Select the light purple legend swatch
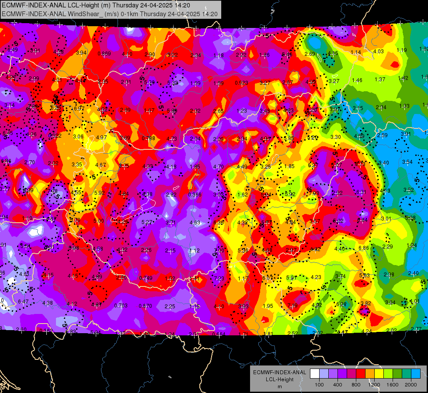The width and height of the screenshot is (428, 393). pyautogui.click(x=333, y=373)
